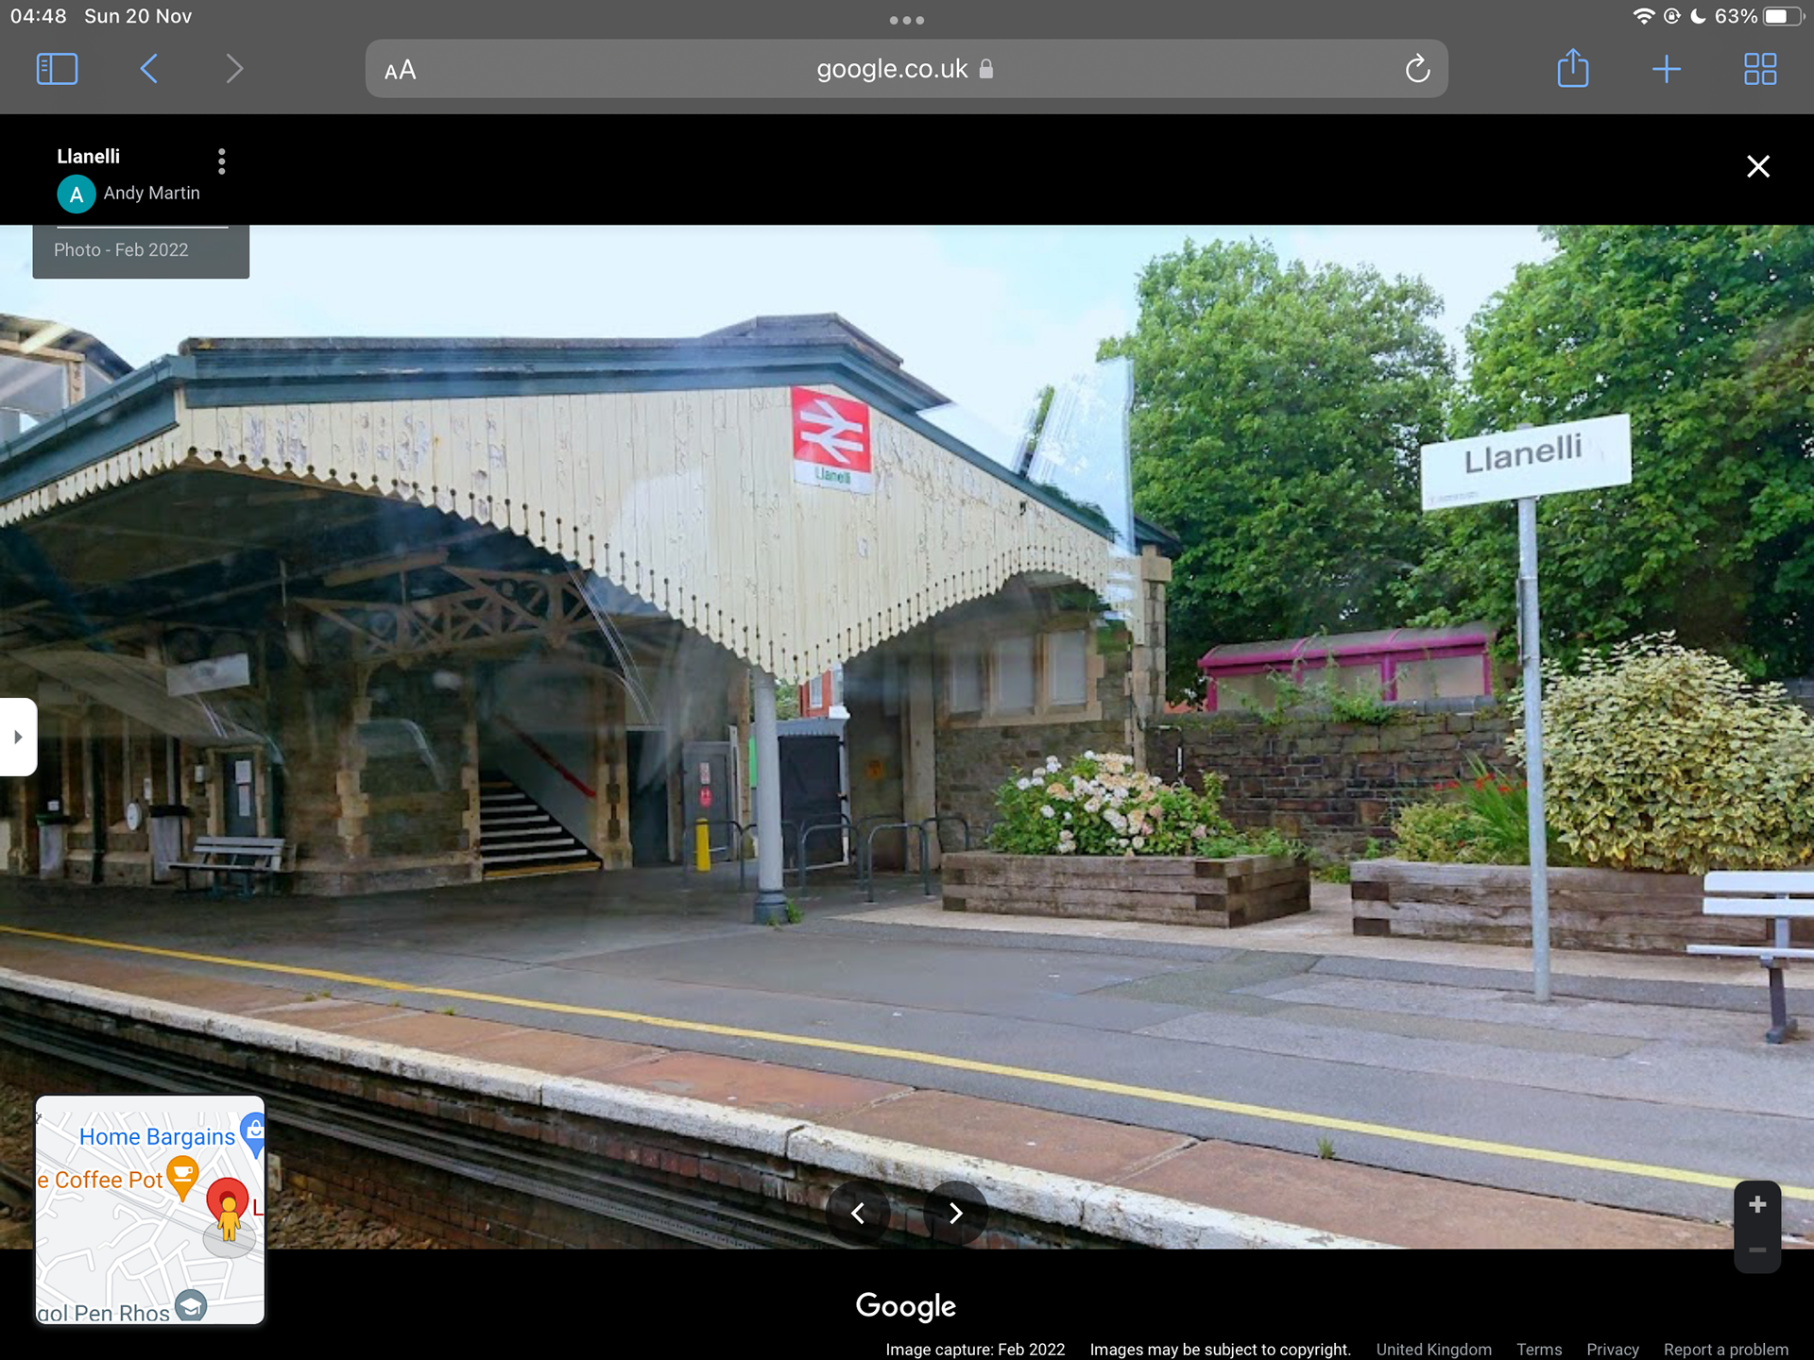
Task: Show the previous photo
Action: [858, 1214]
